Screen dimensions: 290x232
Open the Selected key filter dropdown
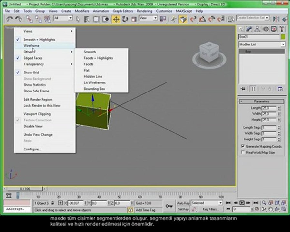tap(207, 203)
